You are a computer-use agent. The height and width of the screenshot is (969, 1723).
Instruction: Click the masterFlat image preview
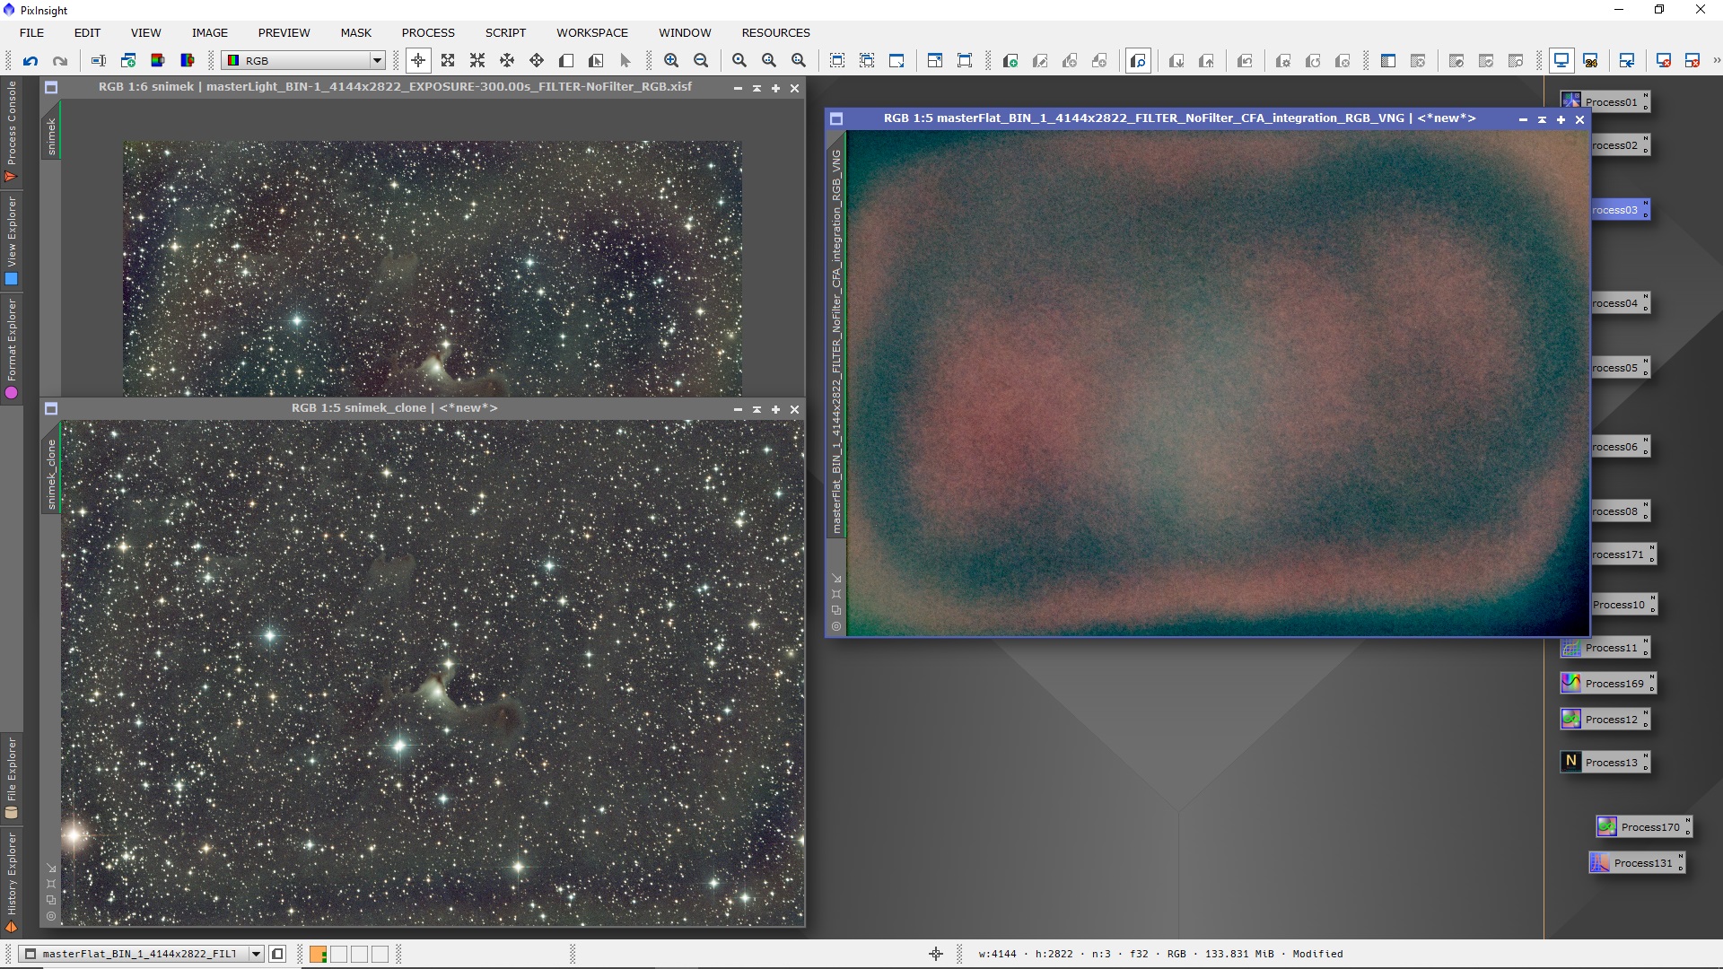[x=1218, y=383]
